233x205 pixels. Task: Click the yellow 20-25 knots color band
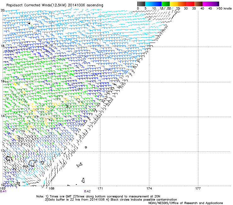point(174,4)
